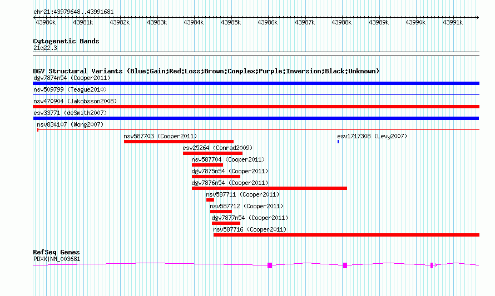Open dgv7877n54 (Cooper2011) label
The width and height of the screenshot is (495, 296).
(250, 218)
